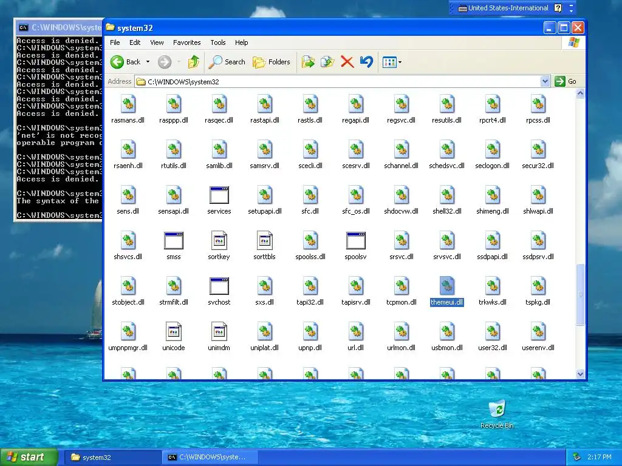This screenshot has height=466, width=622.
Task: Show the Folders tree pane
Action: [272, 62]
